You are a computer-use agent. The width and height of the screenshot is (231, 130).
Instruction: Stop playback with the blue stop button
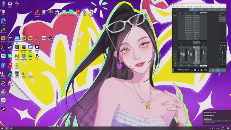click(195, 70)
